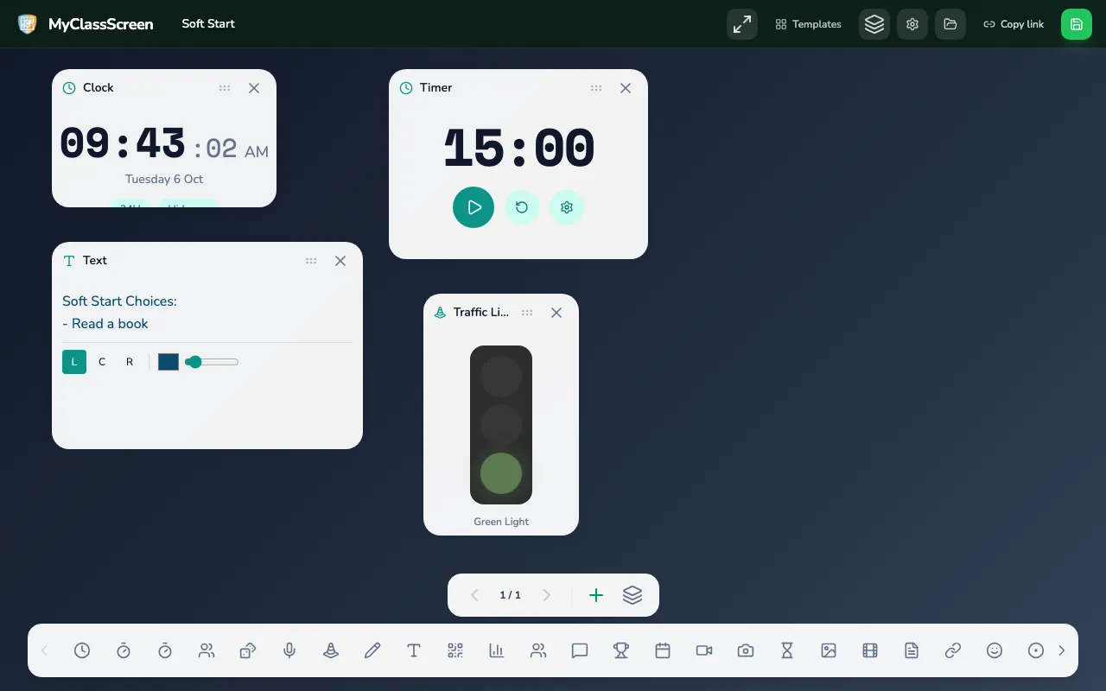Go to the previous page in the pager
The height and width of the screenshot is (691, 1106).
point(474,595)
